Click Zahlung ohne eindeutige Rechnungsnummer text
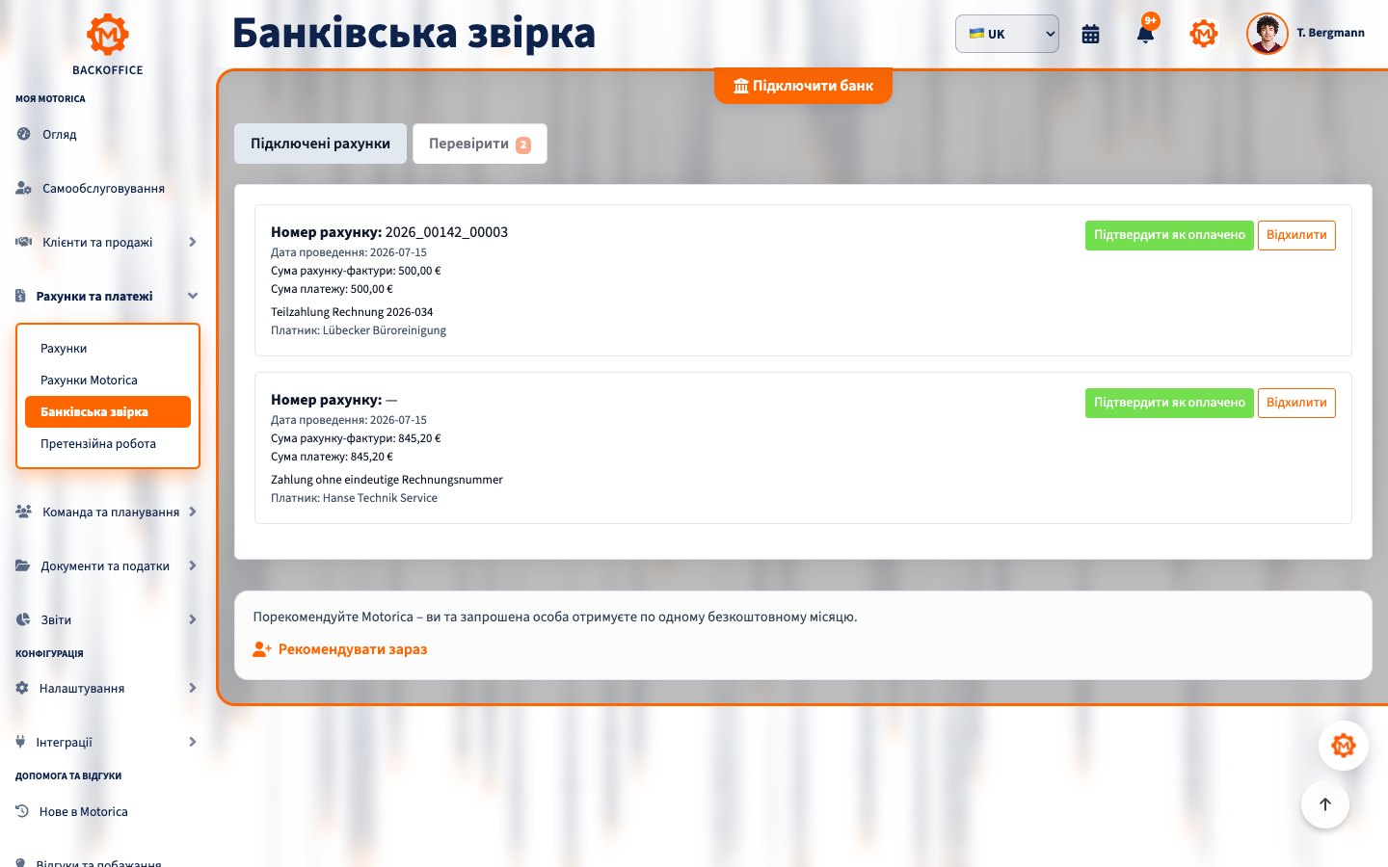The image size is (1388, 867). pyautogui.click(x=387, y=480)
